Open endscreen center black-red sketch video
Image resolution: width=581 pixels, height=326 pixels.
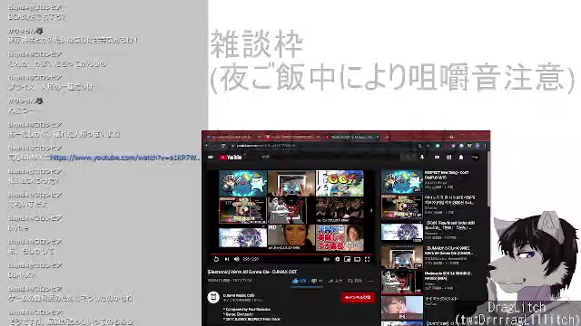coord(291,210)
